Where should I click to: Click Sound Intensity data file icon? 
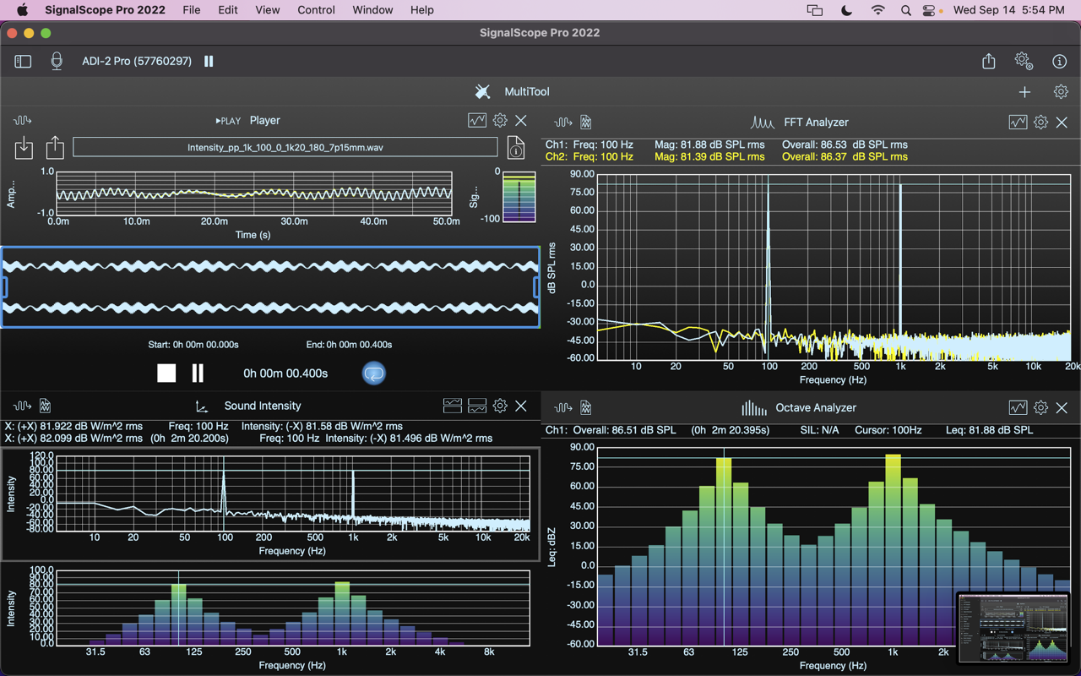(46, 406)
